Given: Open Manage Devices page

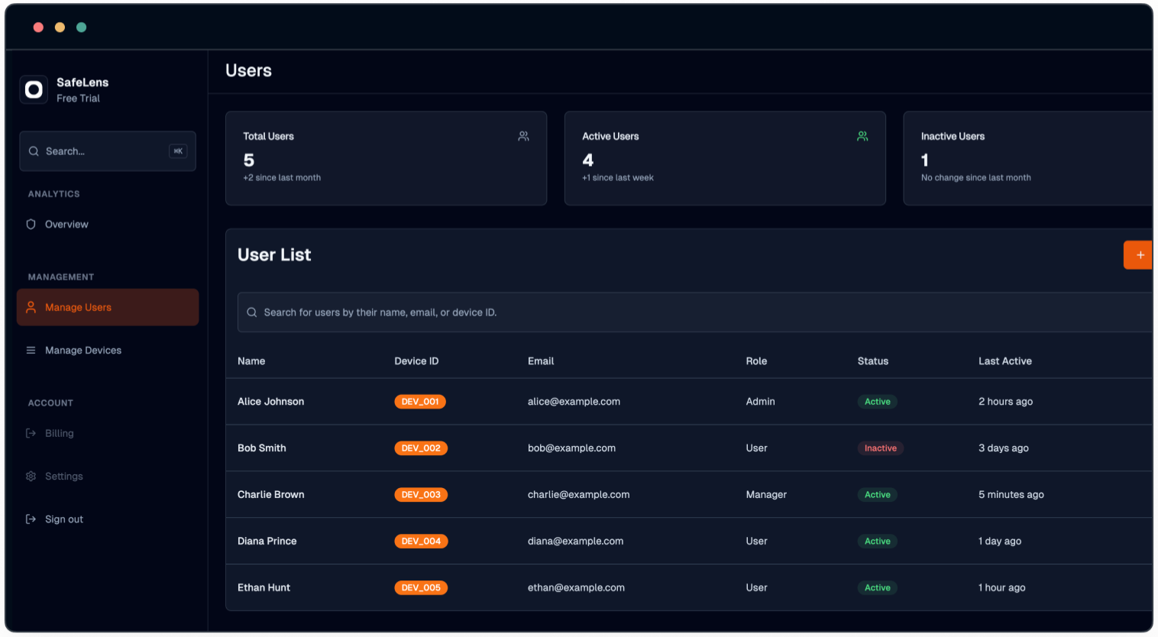Looking at the screenshot, I should click(x=108, y=351).
